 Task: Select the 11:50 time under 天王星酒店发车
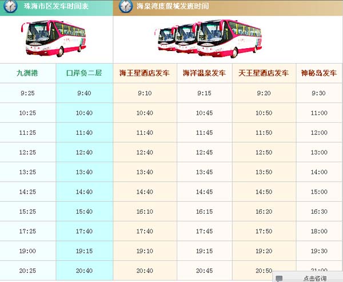pyautogui.click(x=264, y=132)
